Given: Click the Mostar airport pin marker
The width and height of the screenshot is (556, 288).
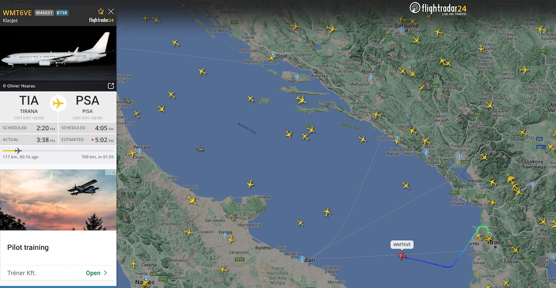Looking at the screenshot, I should (x=370, y=77).
